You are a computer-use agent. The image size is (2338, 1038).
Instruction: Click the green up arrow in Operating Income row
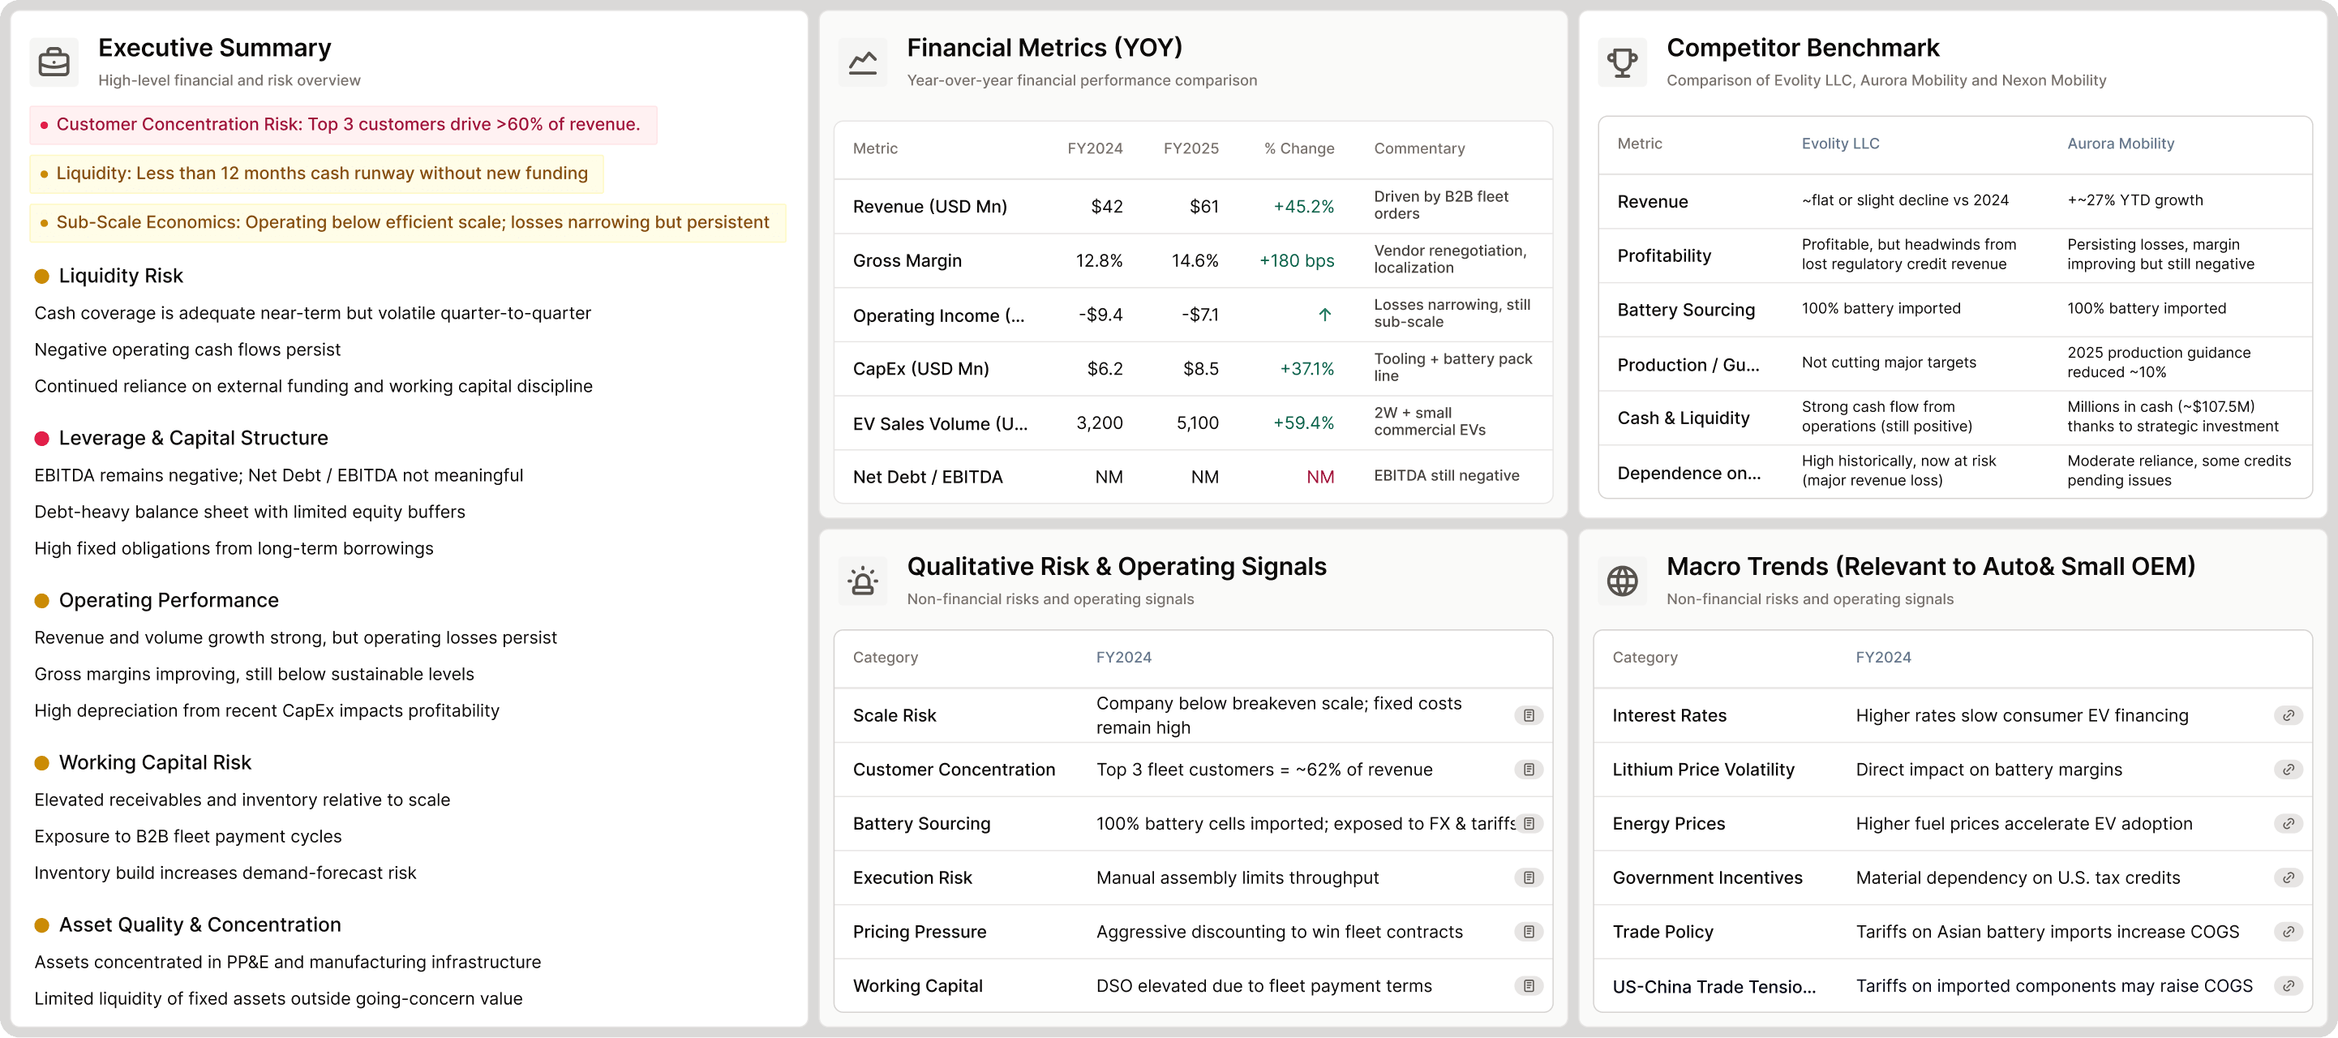click(x=1324, y=315)
